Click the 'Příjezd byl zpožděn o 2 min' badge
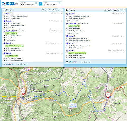The height and width of the screenshot is (121, 127). pos(77,53)
